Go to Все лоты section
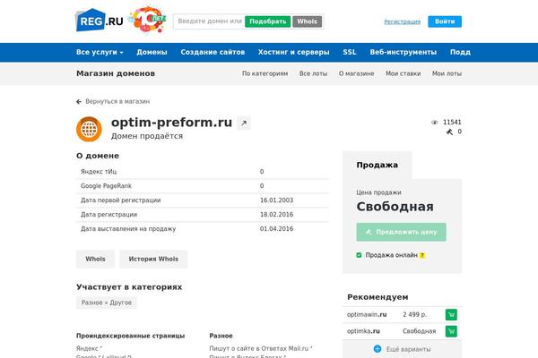The width and height of the screenshot is (538, 358). pos(313,73)
